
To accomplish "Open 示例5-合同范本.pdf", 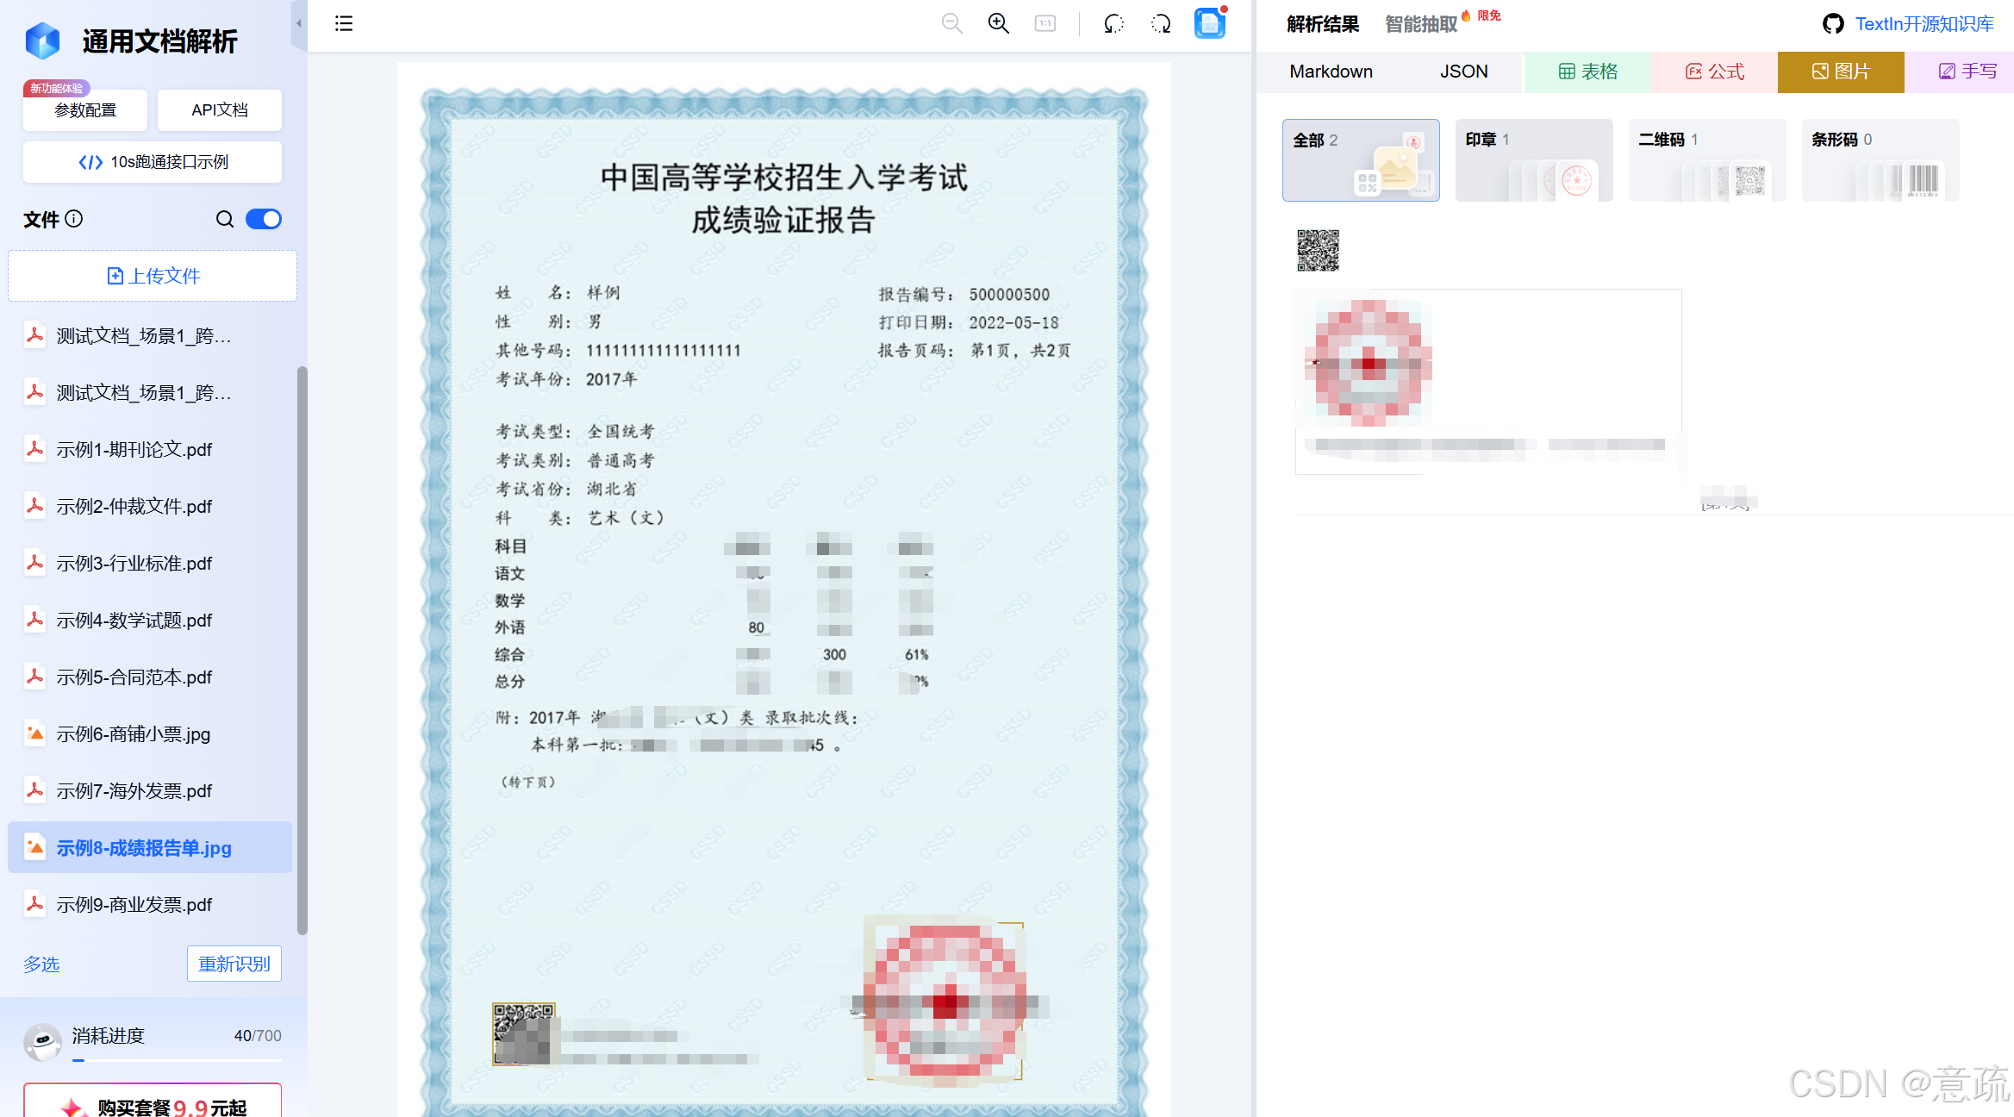I will tap(150, 677).
